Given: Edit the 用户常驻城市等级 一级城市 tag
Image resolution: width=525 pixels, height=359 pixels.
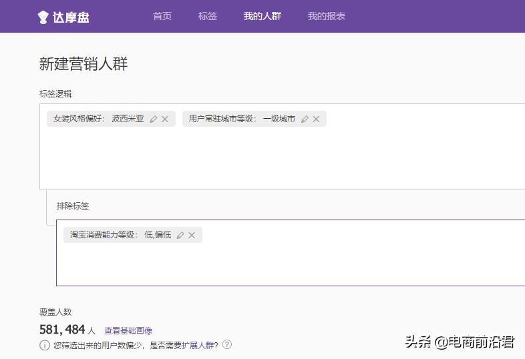Looking at the screenshot, I should (x=305, y=119).
